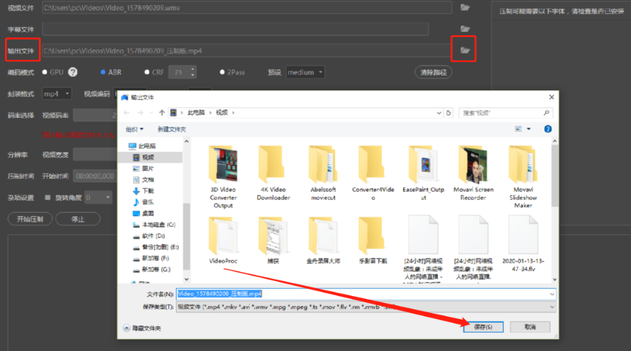Go forward in the file dialog
Viewport: 631px width, 351px height.
(140, 113)
